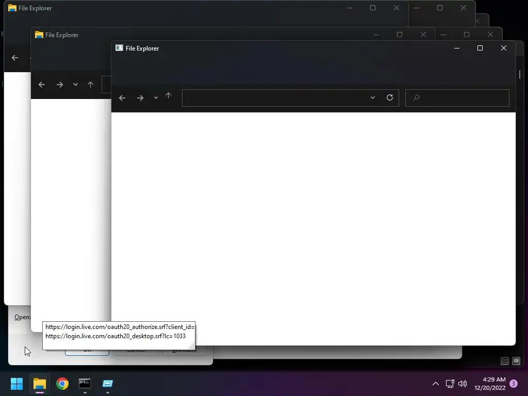528x396 pixels.
Task: Maximize the front File Explorer window
Action: [x=480, y=48]
